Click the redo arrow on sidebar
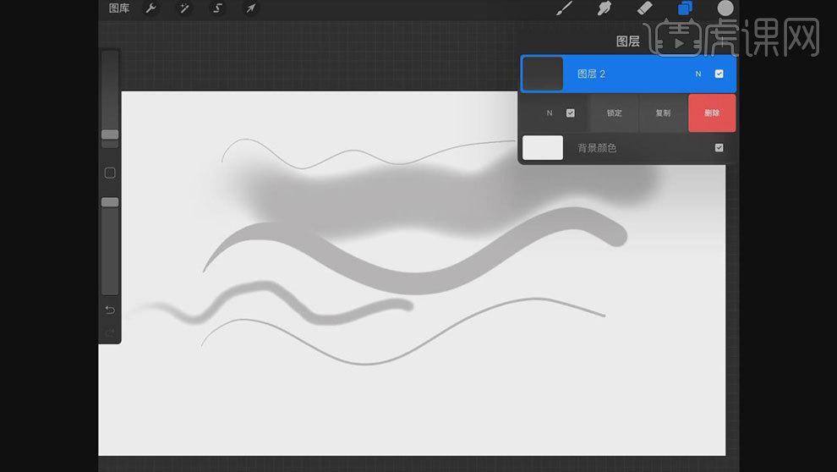The image size is (837, 472). coord(110,333)
